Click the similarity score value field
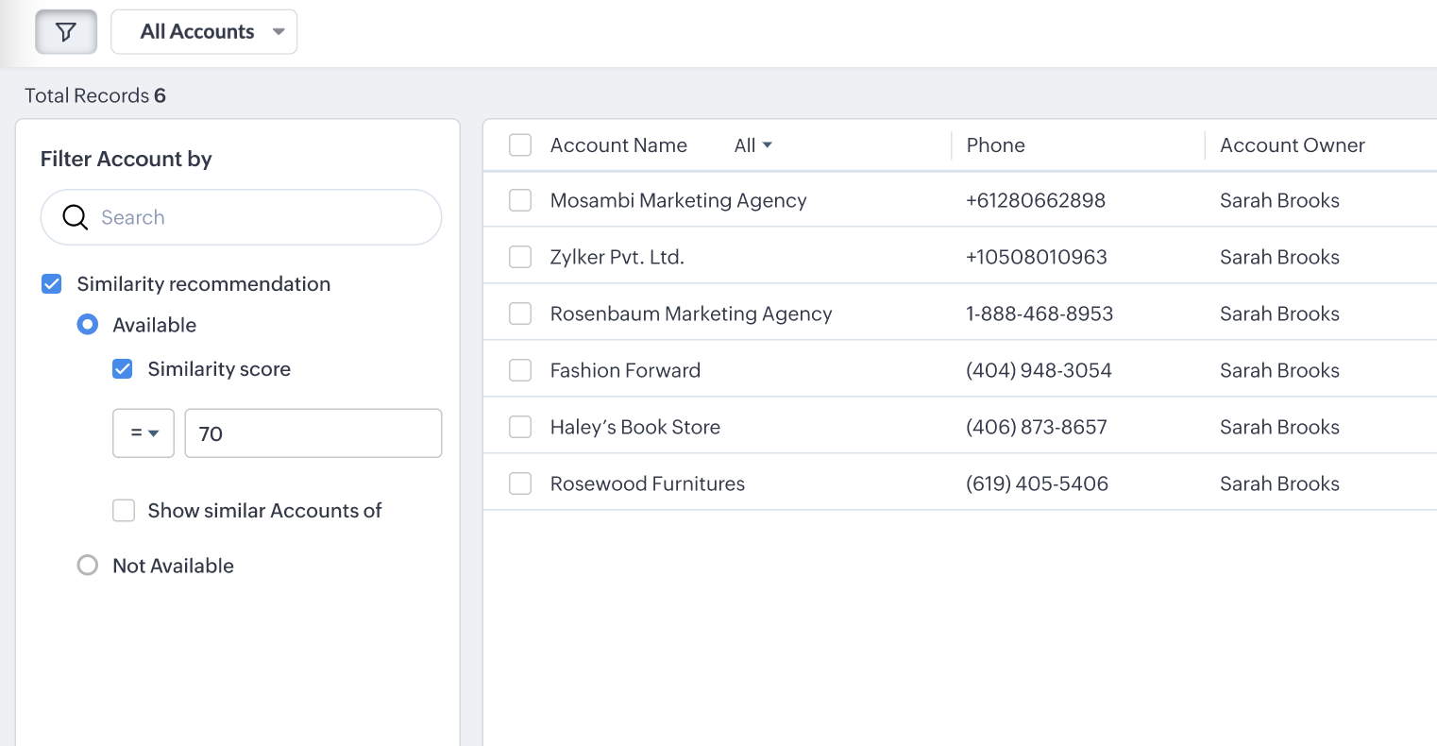 pos(313,433)
